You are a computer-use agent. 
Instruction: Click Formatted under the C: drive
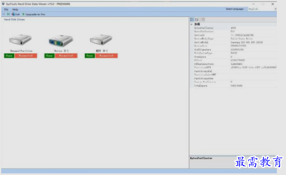click(66, 56)
